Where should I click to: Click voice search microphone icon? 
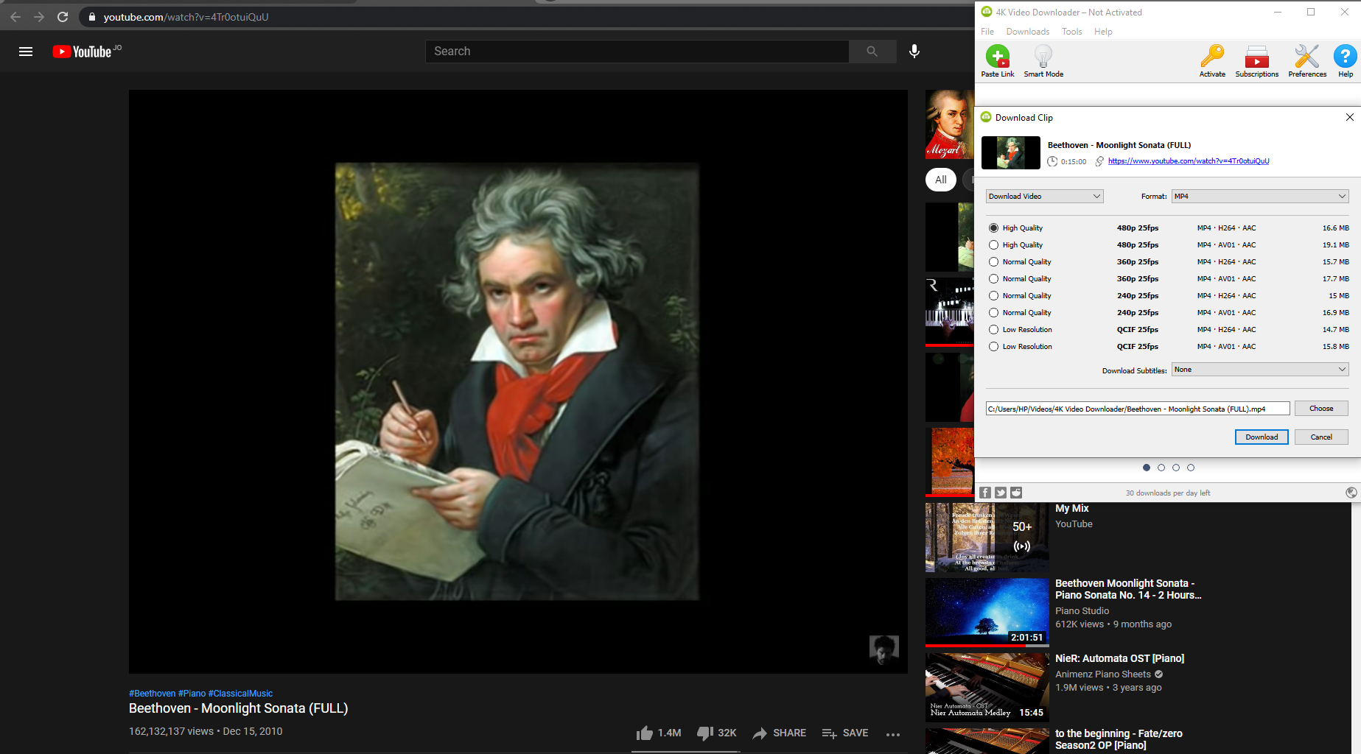pyautogui.click(x=914, y=52)
